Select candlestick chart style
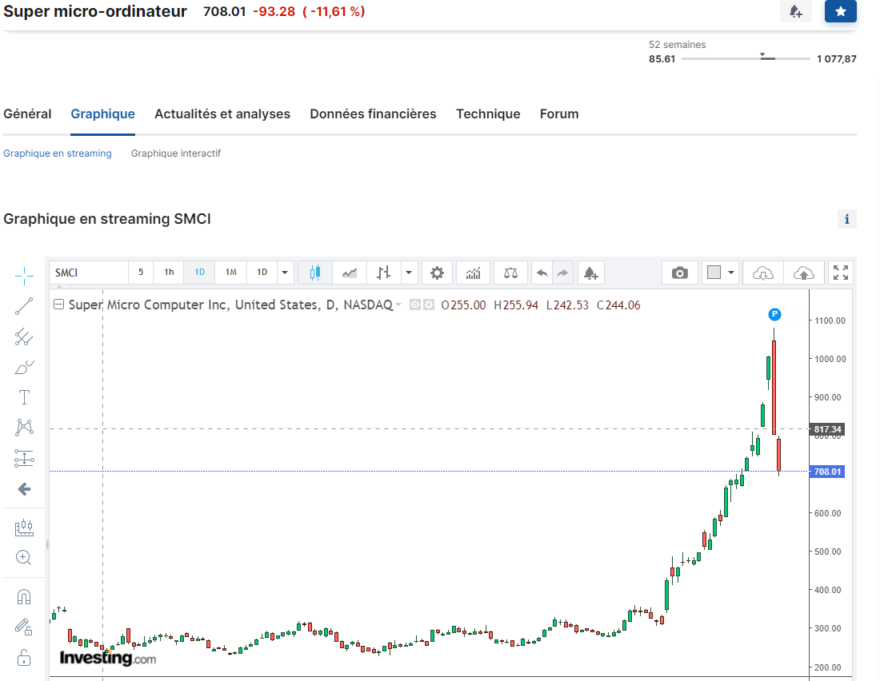The width and height of the screenshot is (880, 681). click(x=315, y=273)
